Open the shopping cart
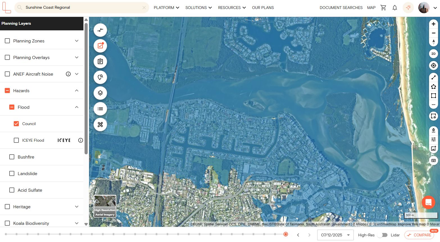This screenshot has width=440, height=242. (383, 8)
